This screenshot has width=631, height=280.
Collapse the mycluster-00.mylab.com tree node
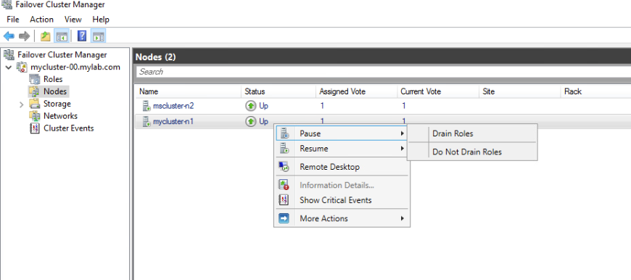click(x=9, y=67)
